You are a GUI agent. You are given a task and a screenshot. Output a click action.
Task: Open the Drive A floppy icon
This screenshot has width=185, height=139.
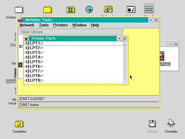[152, 124]
